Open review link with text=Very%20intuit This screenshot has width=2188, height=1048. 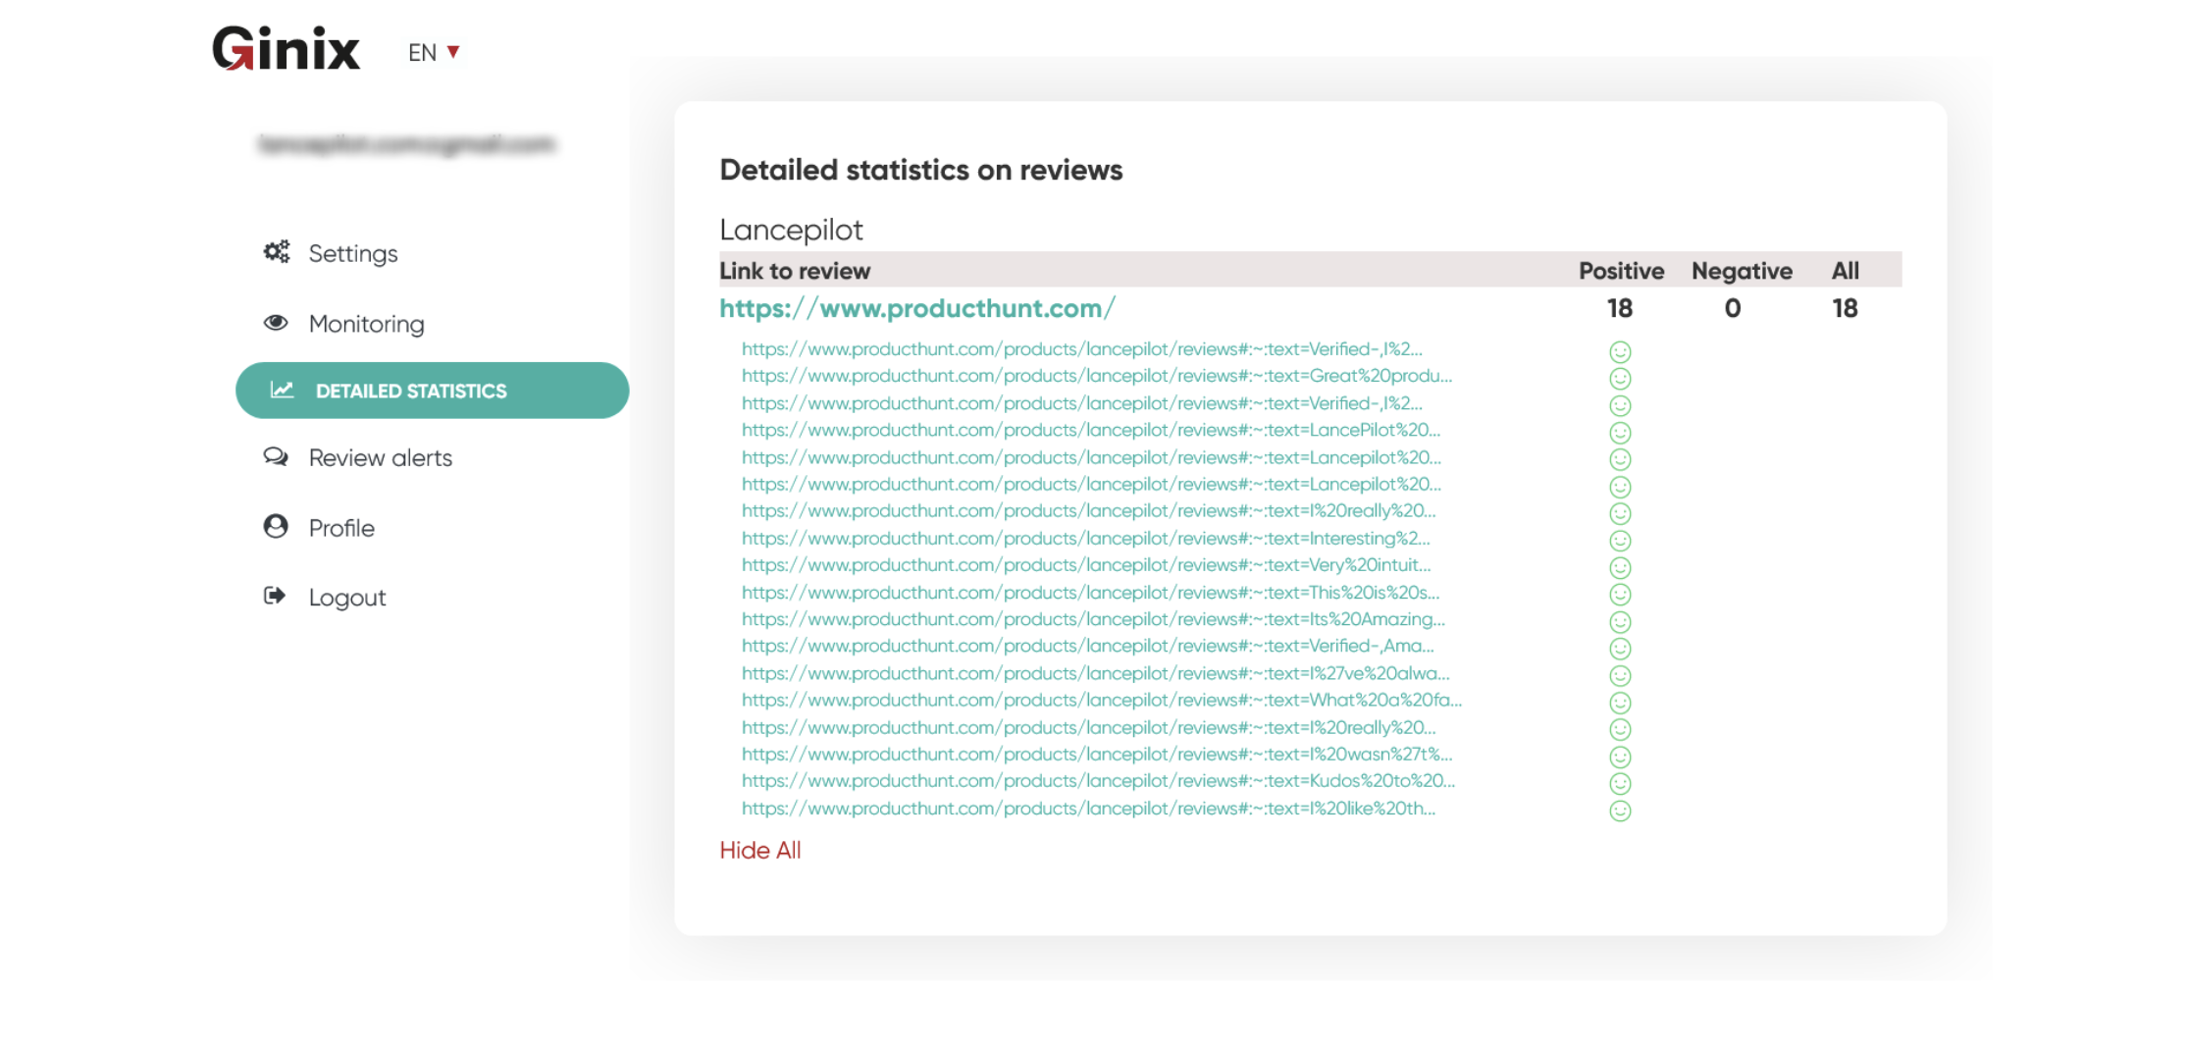(1086, 564)
